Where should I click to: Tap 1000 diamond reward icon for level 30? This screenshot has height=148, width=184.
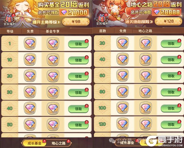pos(53,92)
